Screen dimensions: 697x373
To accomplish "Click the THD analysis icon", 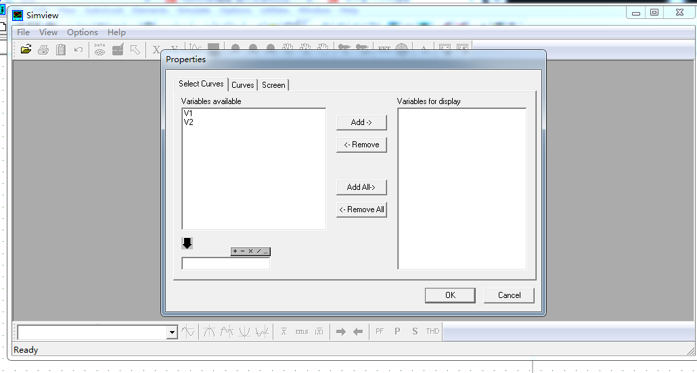I will click(432, 331).
